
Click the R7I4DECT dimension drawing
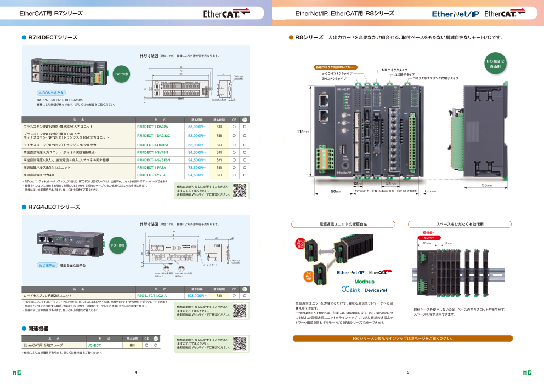(194, 84)
